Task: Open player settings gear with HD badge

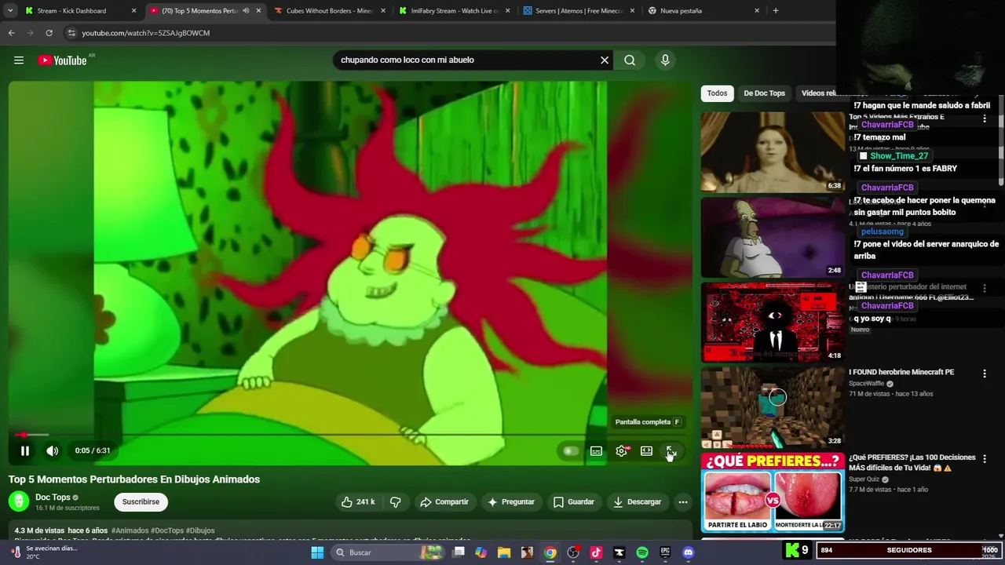Action: 622,451
